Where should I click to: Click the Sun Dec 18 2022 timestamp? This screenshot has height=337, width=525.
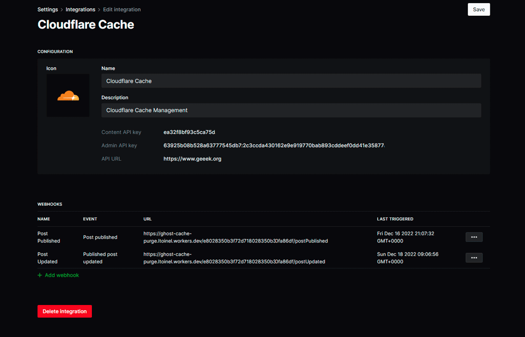tap(407, 258)
